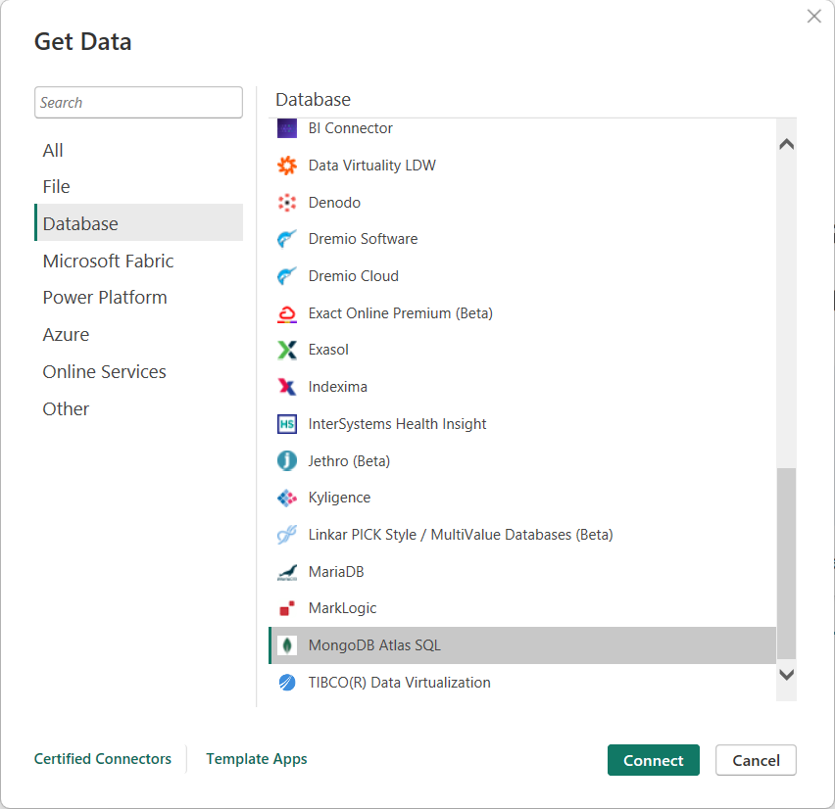
Task: Open the Online Services category
Action: tap(104, 371)
